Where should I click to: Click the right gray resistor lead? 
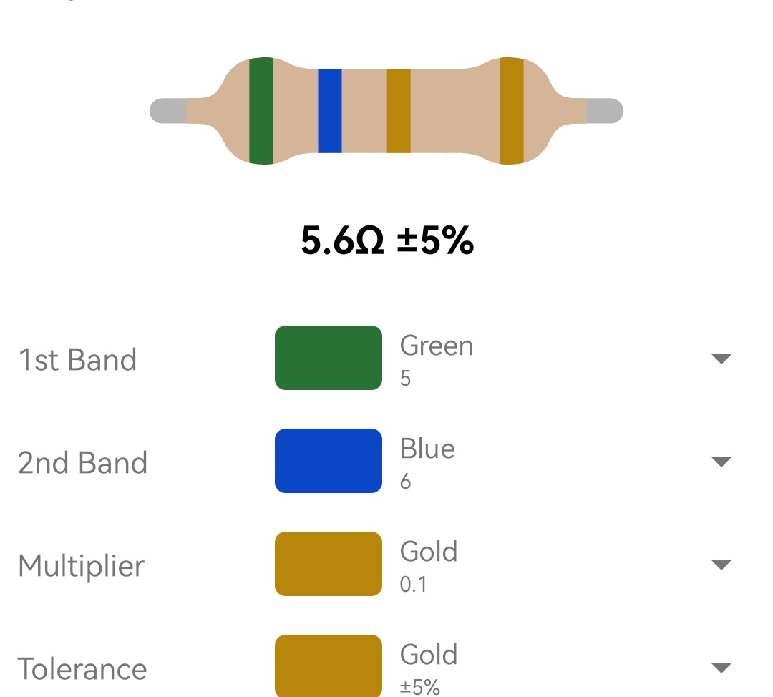605,111
